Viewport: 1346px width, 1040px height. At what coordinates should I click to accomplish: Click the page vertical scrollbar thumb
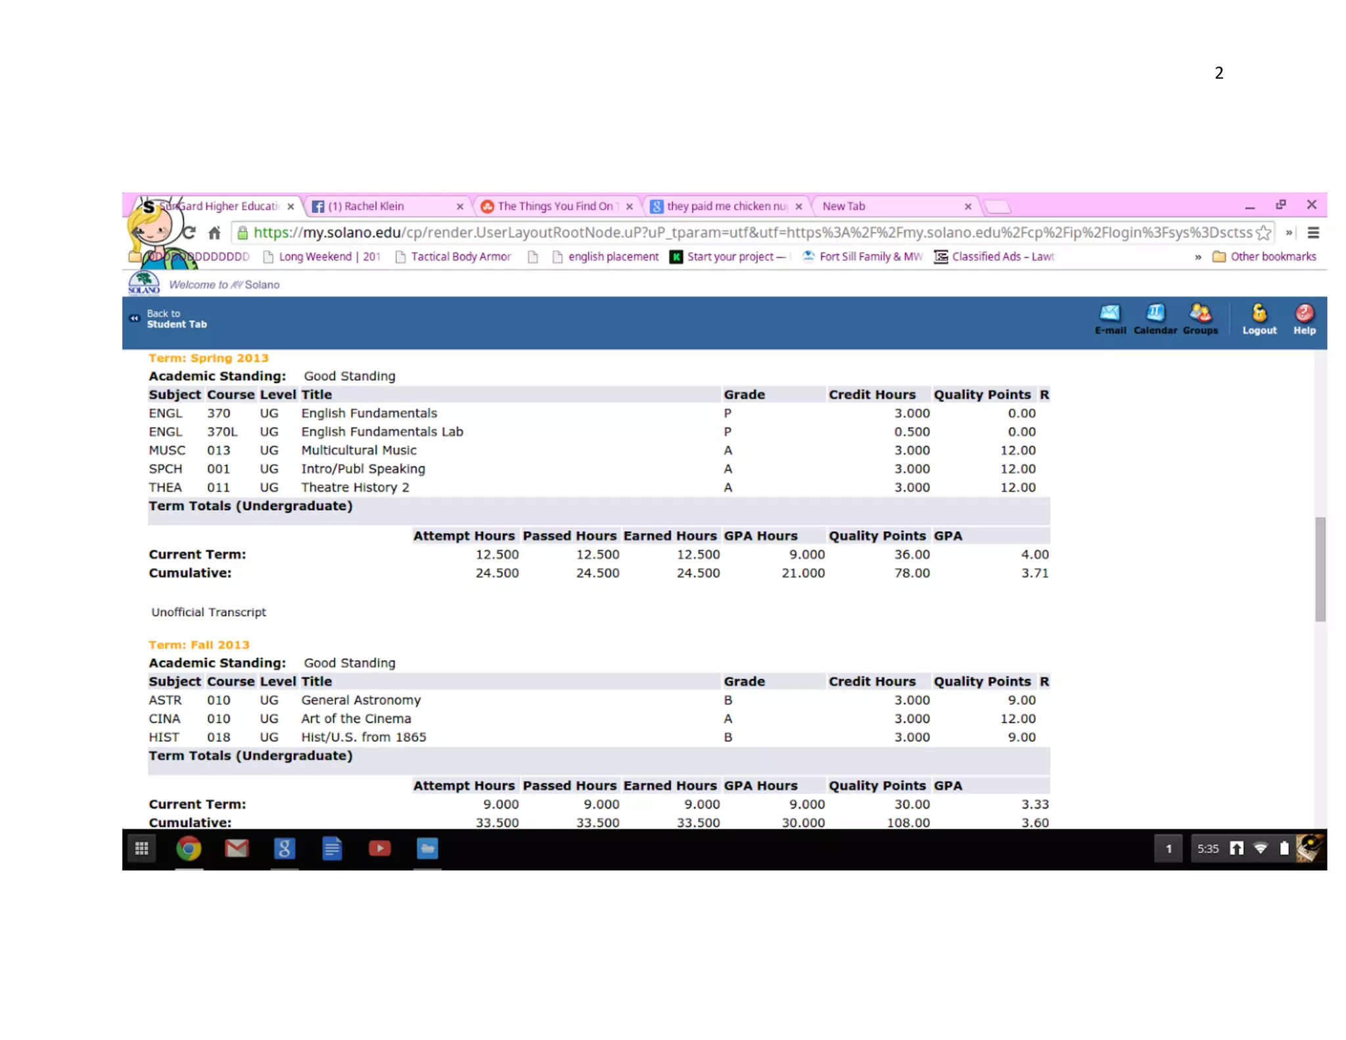(x=1320, y=569)
